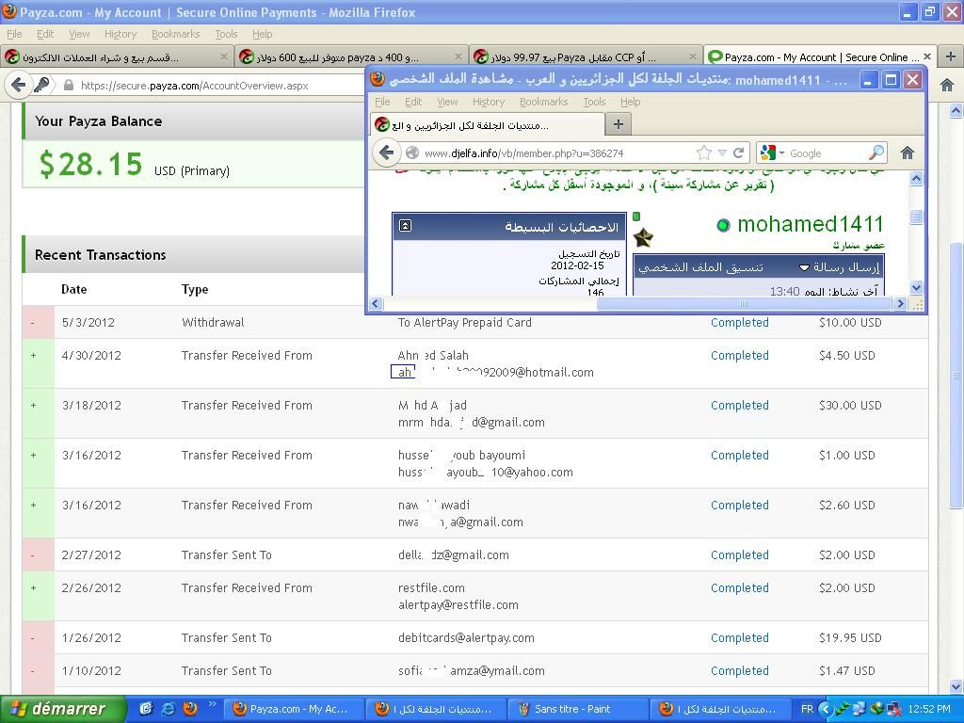Image resolution: width=964 pixels, height=723 pixels.
Task: Open File menu in Payza Firefox window
Action: pos(14,34)
